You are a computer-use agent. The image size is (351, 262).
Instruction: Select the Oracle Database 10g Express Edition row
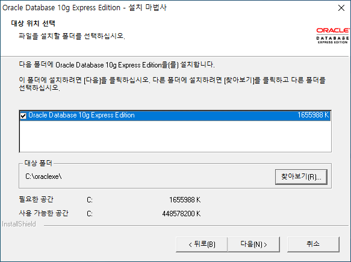[175, 116]
